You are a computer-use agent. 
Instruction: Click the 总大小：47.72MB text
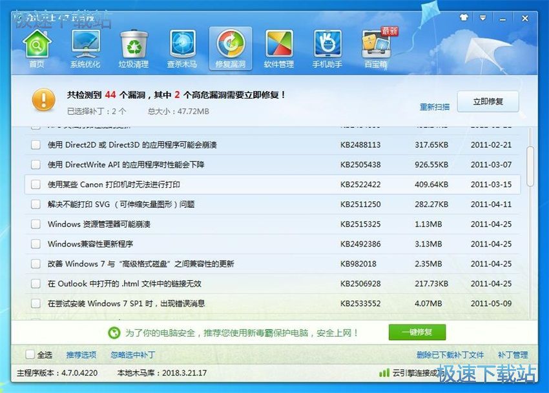coord(178,111)
